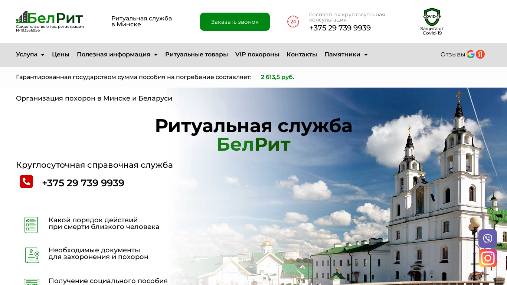Open the Ритуальные товары page
Viewport: 507px width, 285px height.
[x=196, y=55]
